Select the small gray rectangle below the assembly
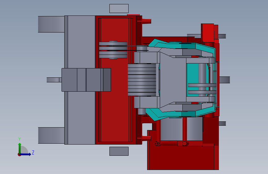Screen dimensions: 268x174 (x=119, y=151)
